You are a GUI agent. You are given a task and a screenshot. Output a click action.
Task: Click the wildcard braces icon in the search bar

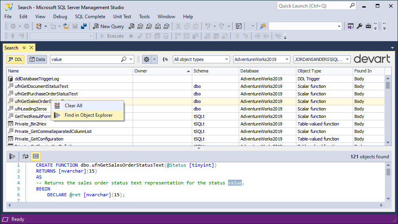(x=165, y=59)
